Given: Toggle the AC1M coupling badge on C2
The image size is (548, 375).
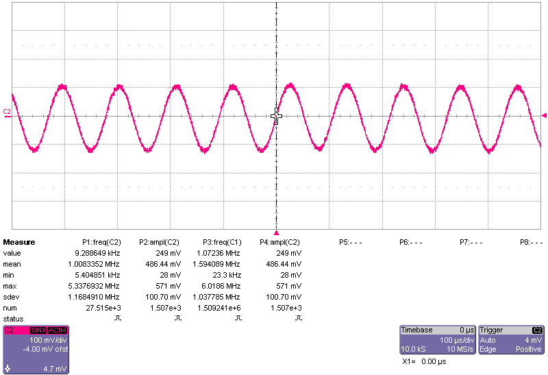Looking at the screenshot, I should click(x=58, y=330).
